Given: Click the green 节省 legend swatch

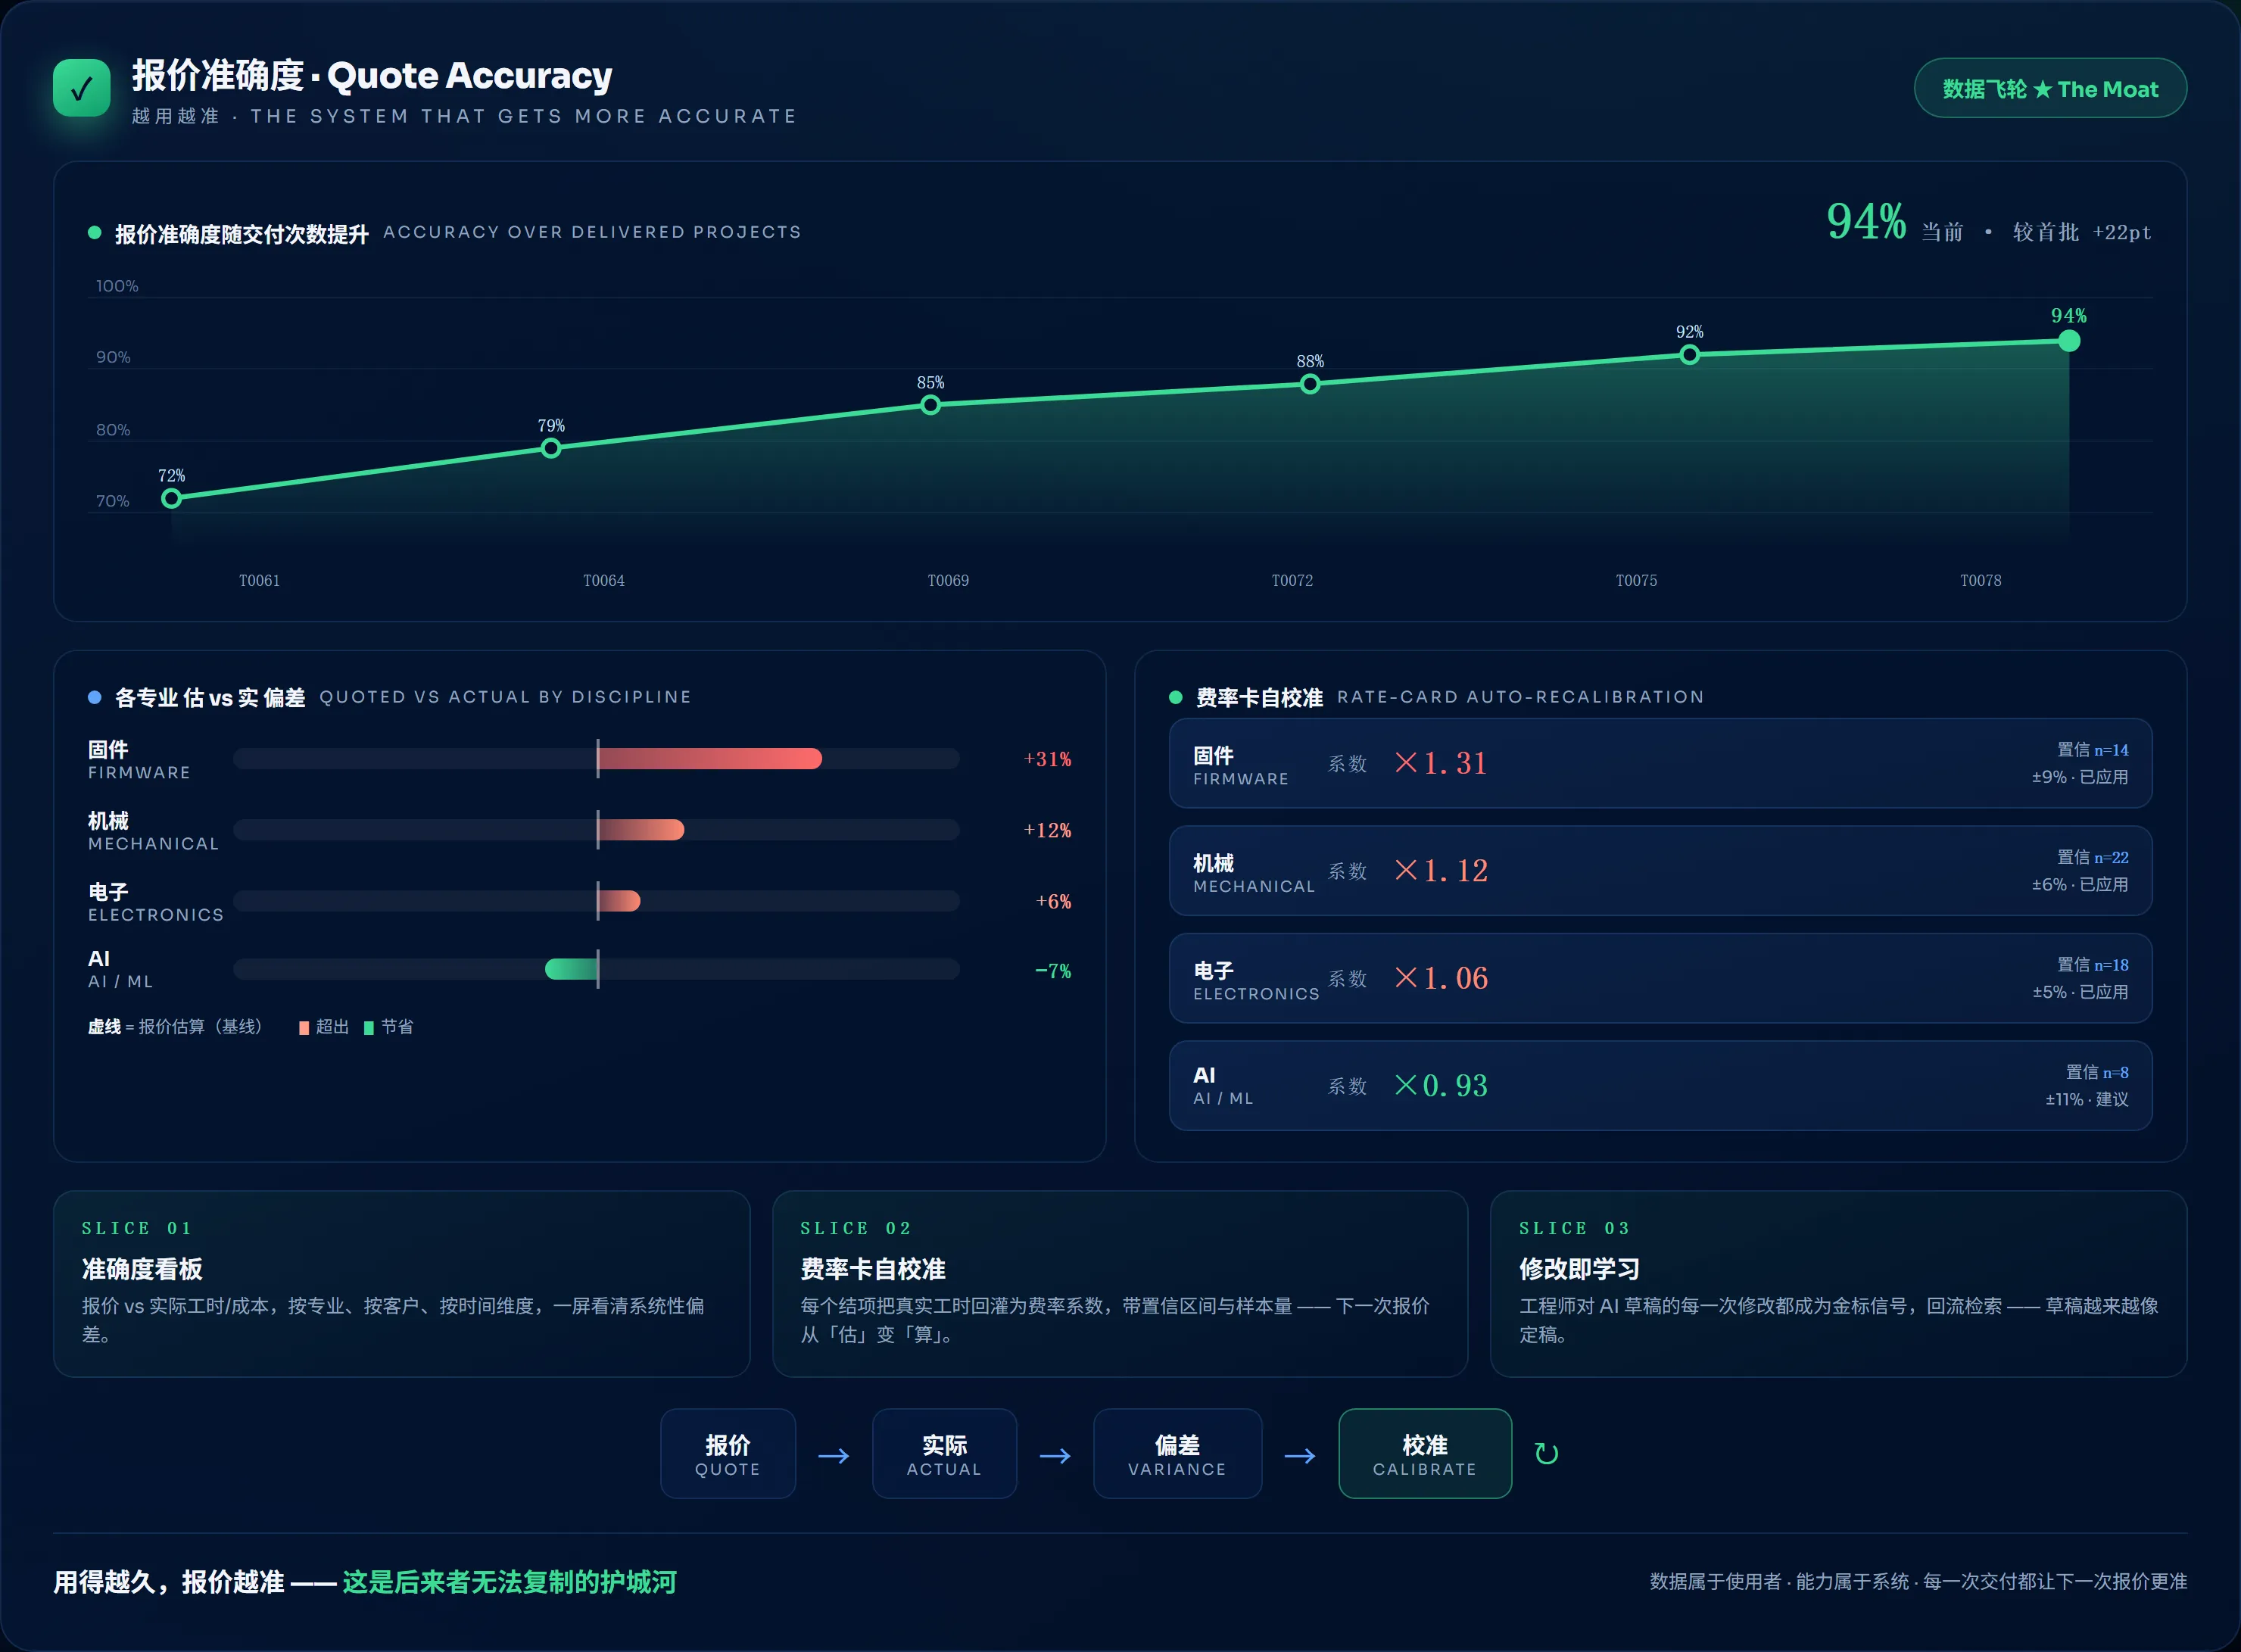Looking at the screenshot, I should 369,1028.
